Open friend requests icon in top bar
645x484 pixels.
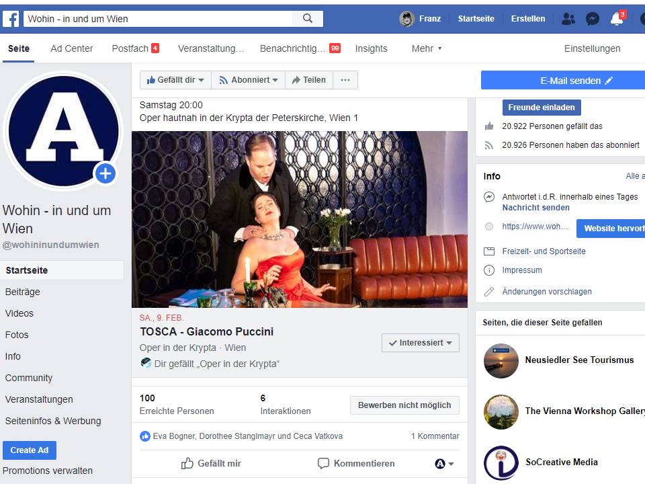[568, 19]
